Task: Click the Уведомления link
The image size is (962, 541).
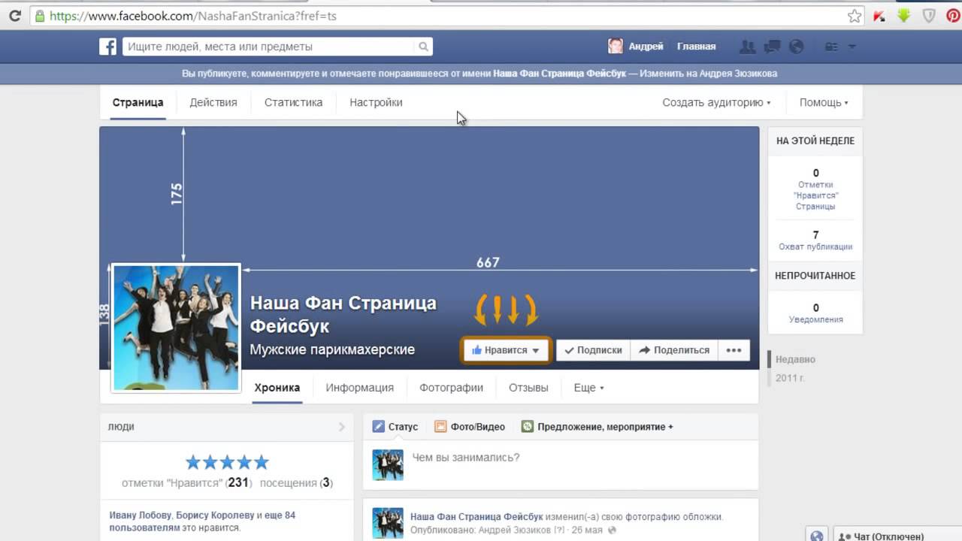Action: [815, 319]
